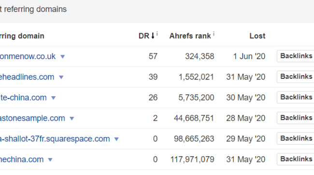The height and width of the screenshot is (175, 314).
Task: Expand the nechina.com dropdown arrow
Action: click(50, 160)
